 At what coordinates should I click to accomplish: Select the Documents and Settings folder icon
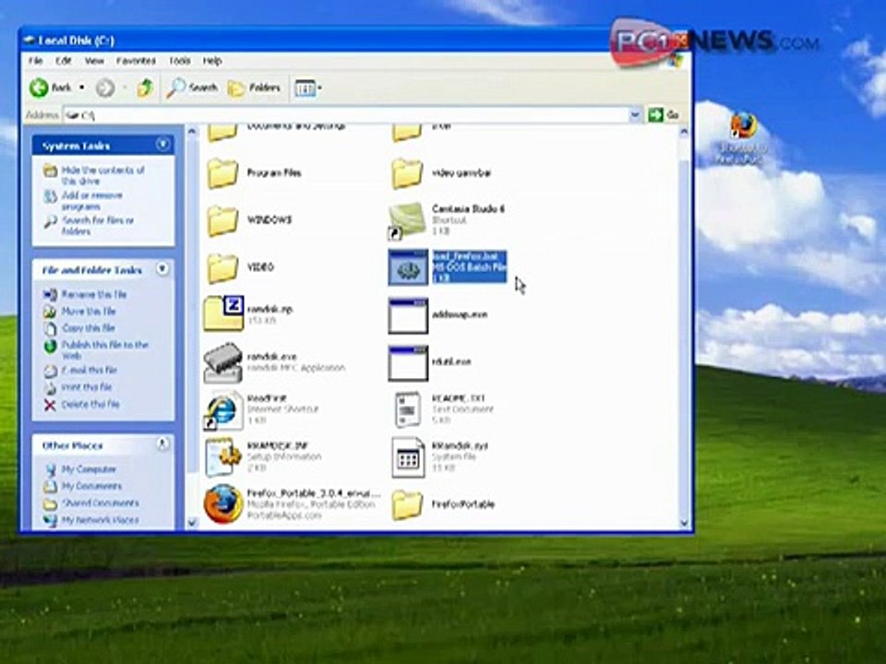click(222, 132)
